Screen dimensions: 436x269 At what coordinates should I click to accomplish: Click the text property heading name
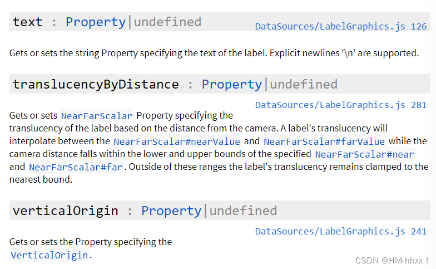(x=28, y=22)
